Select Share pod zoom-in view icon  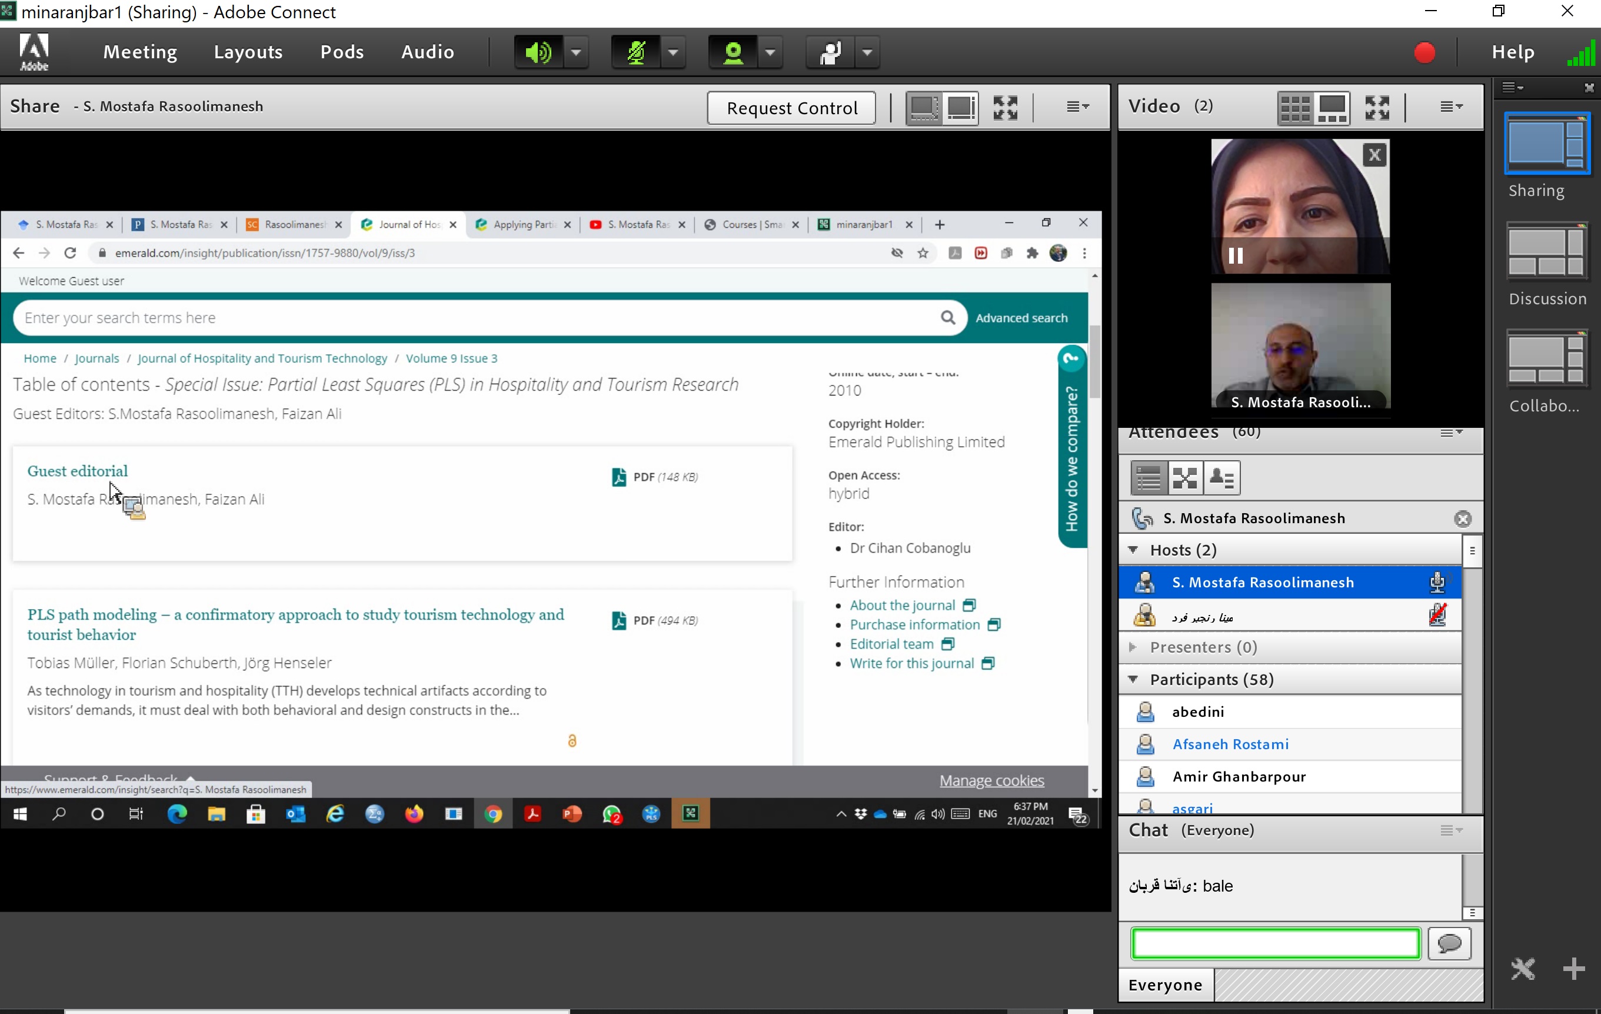click(x=961, y=108)
